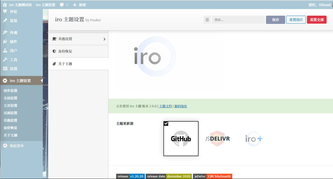Select jsDelivr as theme update source
This screenshot has height=179, width=333.
coord(217,139)
